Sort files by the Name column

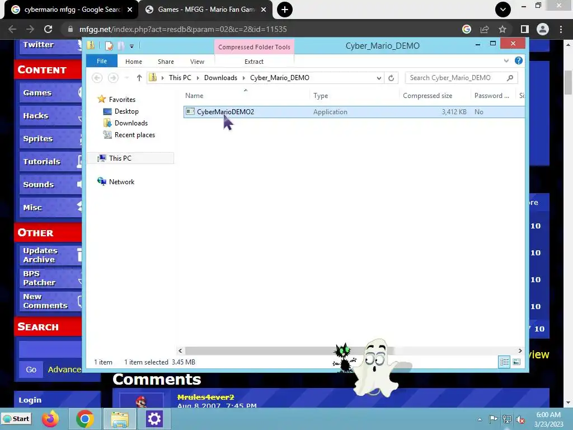pyautogui.click(x=194, y=95)
